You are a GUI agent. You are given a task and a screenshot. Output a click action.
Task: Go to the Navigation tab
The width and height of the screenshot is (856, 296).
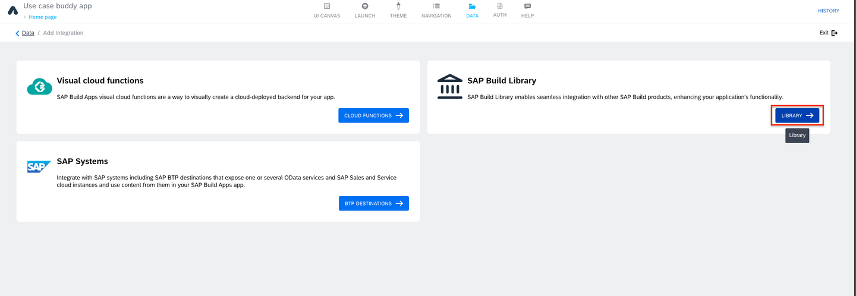point(436,11)
